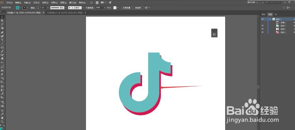Select the Pen tool
295x130 pixels.
click(2, 32)
